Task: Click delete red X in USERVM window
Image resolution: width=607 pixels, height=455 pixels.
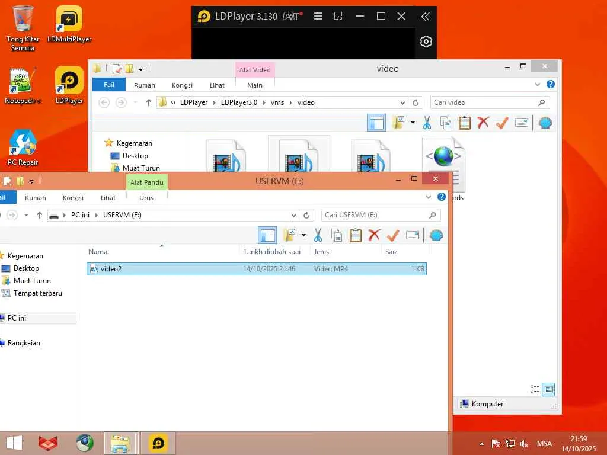Action: pos(374,235)
